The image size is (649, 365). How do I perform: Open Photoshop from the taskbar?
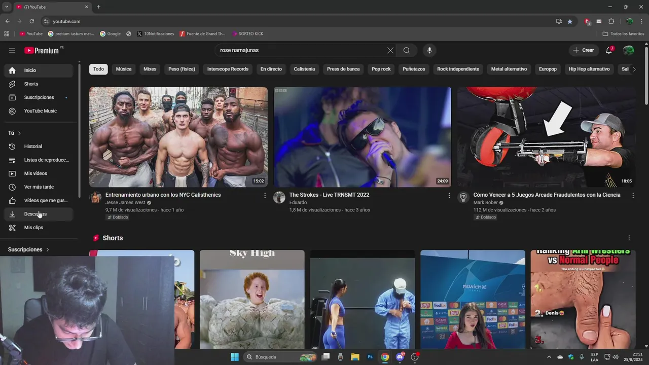[370, 357]
